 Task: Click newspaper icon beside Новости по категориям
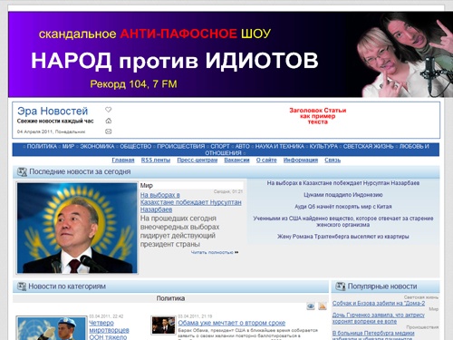click(22, 287)
